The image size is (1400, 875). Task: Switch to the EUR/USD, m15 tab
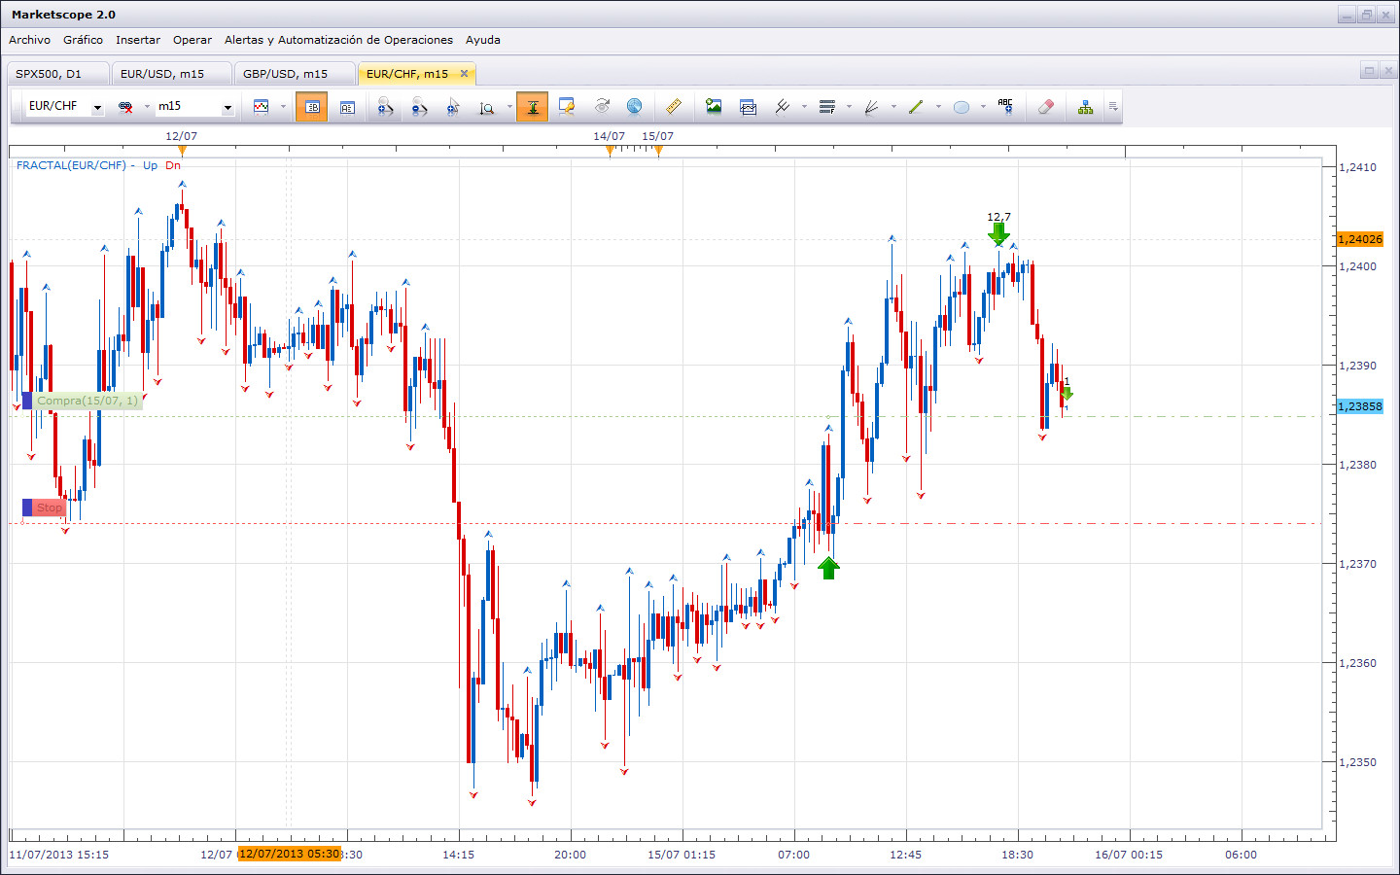tap(170, 74)
